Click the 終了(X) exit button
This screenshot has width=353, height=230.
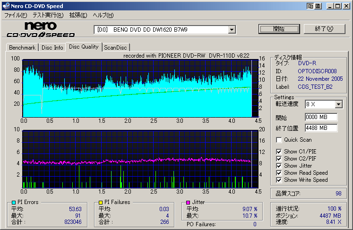tap(324, 29)
